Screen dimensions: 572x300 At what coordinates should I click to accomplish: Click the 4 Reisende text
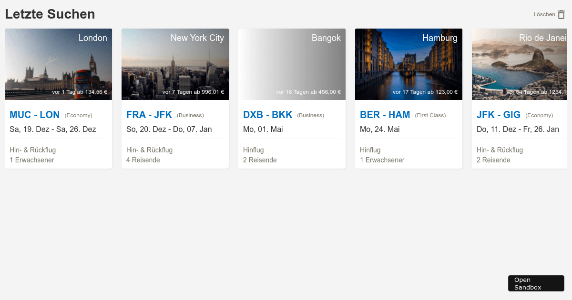(x=143, y=160)
